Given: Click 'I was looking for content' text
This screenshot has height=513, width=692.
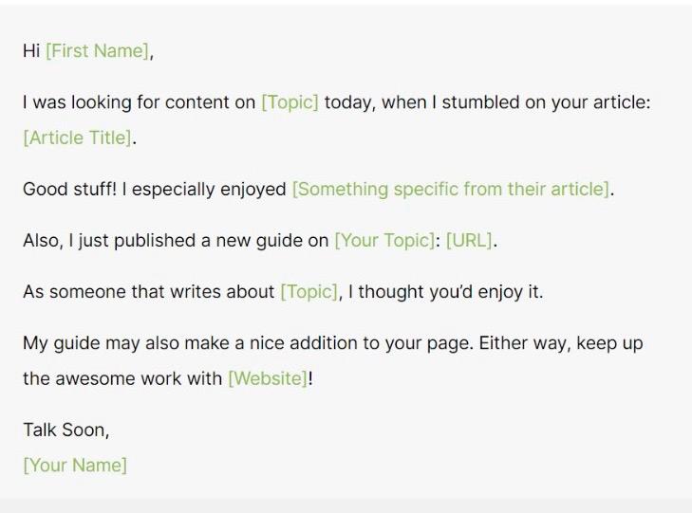Looking at the screenshot, I should click(x=126, y=102).
